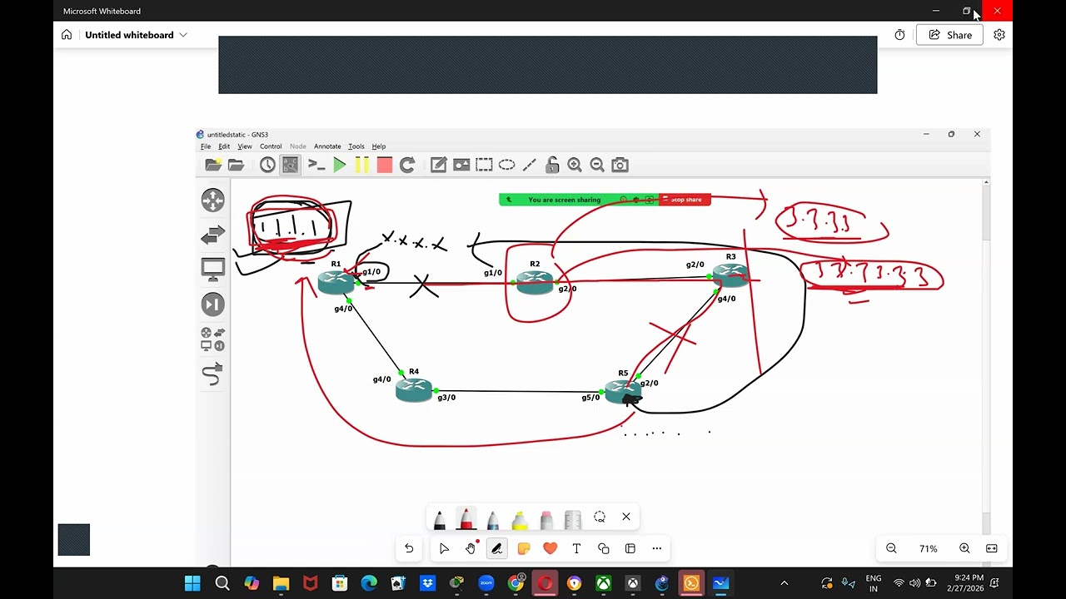Browse GNS3 end devices category
1066x599 pixels.
[x=213, y=270]
